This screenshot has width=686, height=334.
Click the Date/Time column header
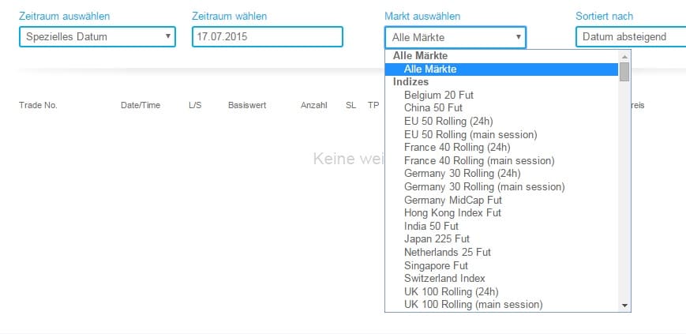(x=140, y=106)
